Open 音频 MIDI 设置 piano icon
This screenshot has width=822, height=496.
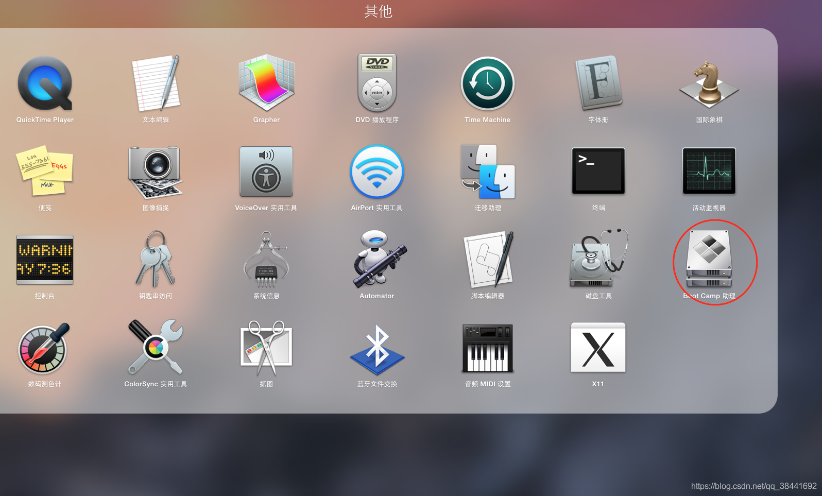(487, 348)
